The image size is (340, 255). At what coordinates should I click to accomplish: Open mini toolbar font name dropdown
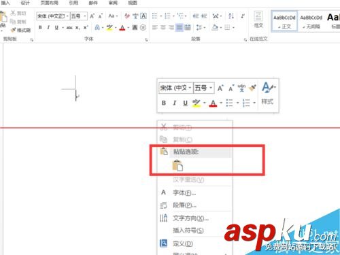point(190,88)
